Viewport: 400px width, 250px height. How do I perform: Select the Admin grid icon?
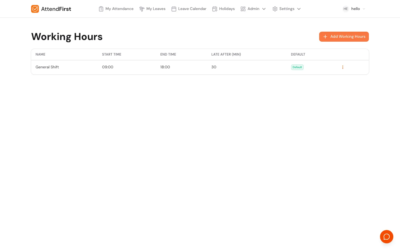click(x=243, y=9)
